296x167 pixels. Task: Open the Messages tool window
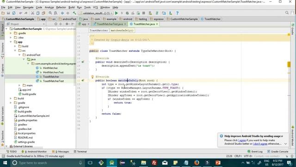coord(61,152)
